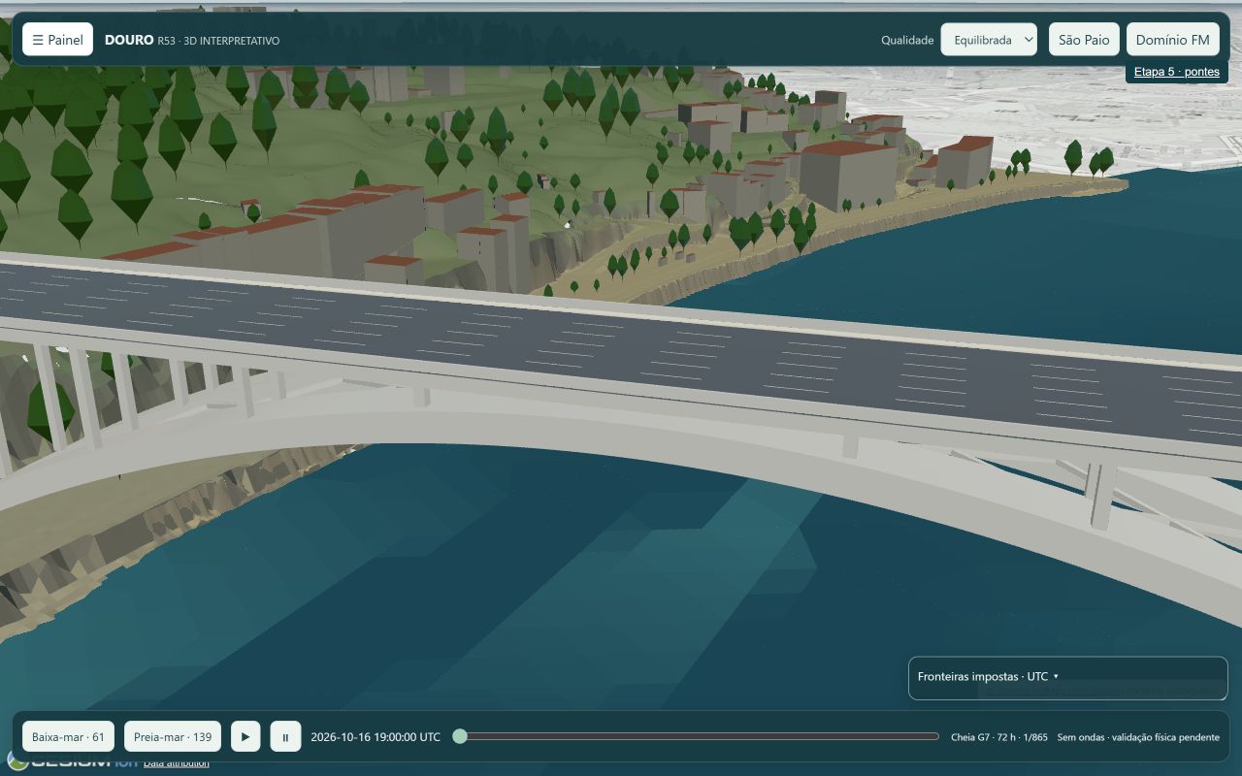This screenshot has width=1242, height=776.
Task: Pause the simulation with the pause icon
Action: point(285,737)
